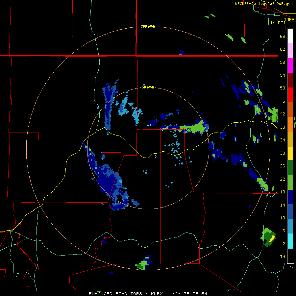This screenshot has height=296, width=296.
Task: Pick the bright yellow legend swatch
Action: point(290,153)
